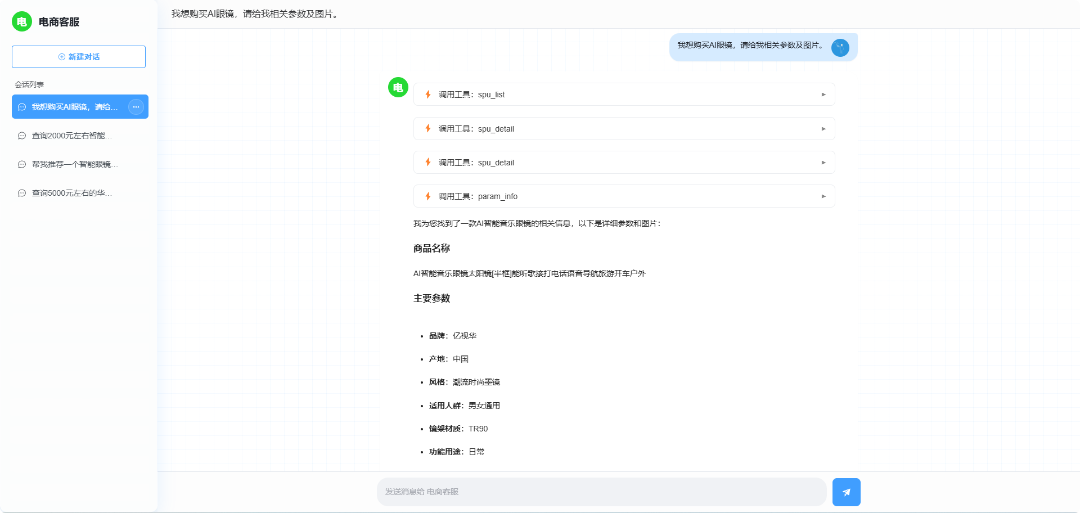Click the blue user avatar next to the message
Image resolution: width=1080 pixels, height=513 pixels.
[840, 48]
